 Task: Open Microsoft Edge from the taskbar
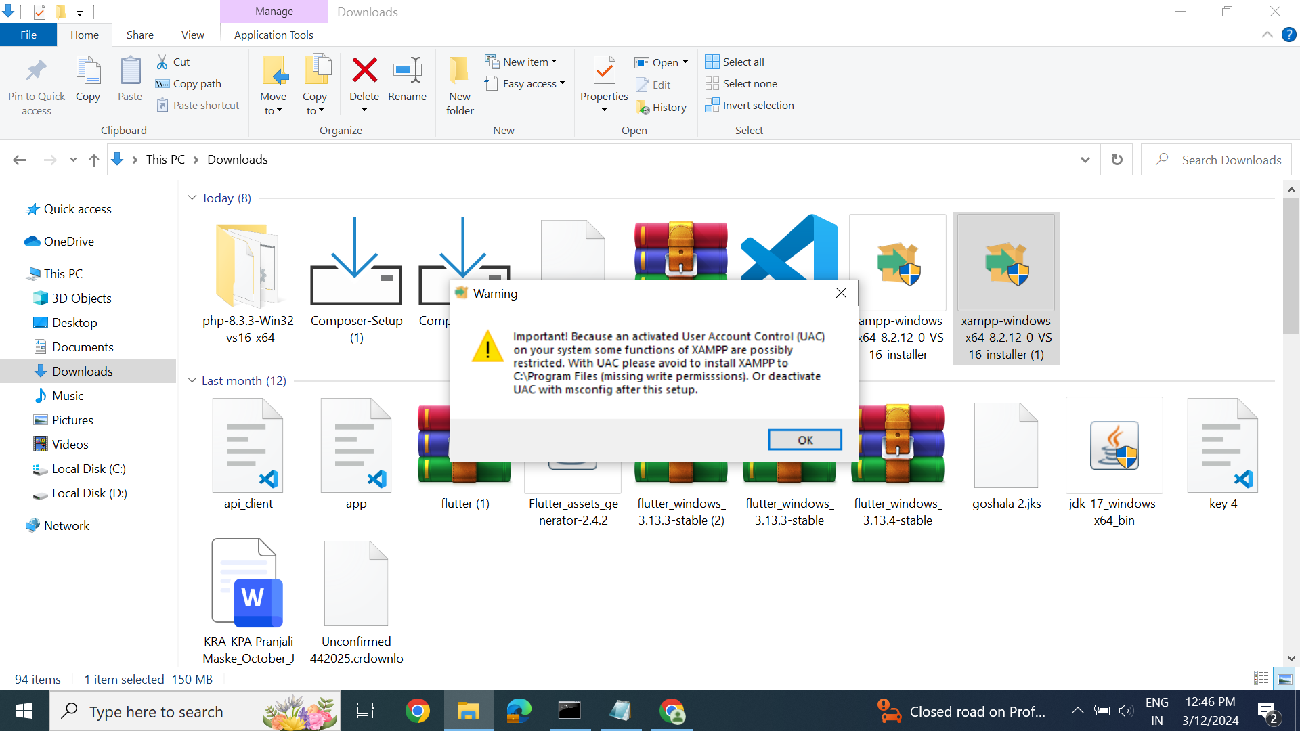click(x=519, y=711)
